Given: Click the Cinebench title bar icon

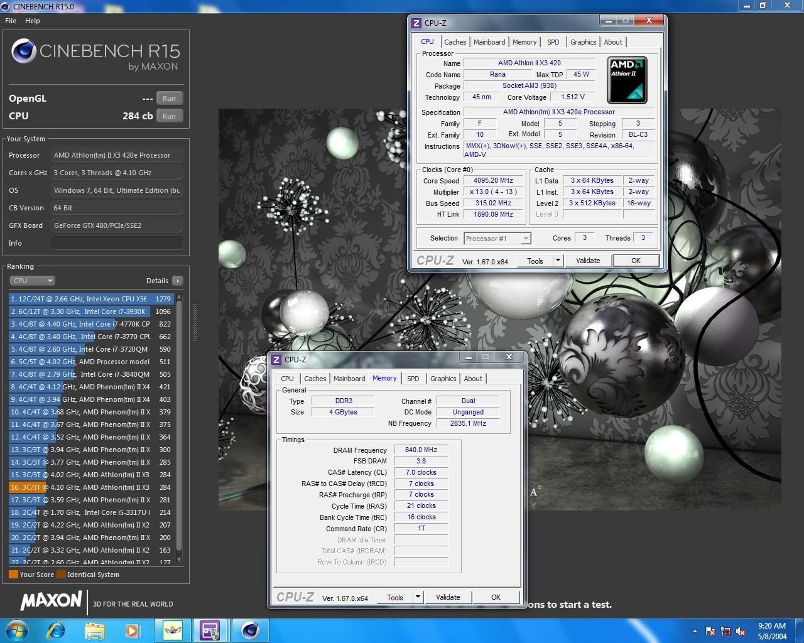Looking at the screenshot, I should tap(6, 6).
